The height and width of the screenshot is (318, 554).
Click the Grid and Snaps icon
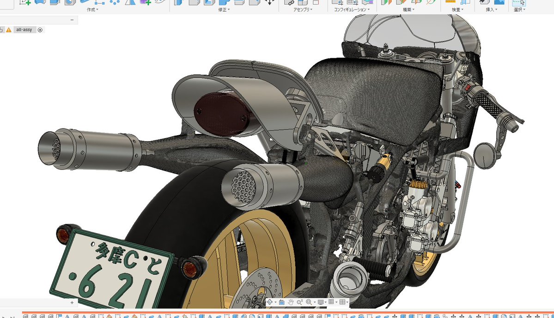331,302
